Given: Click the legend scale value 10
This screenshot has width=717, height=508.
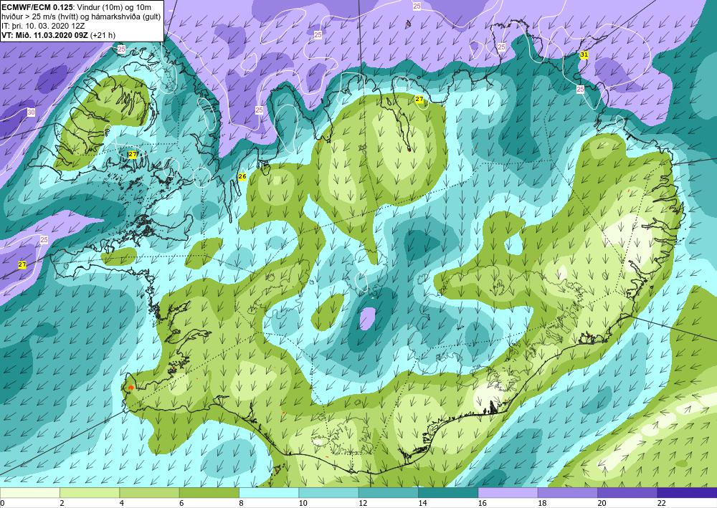Looking at the screenshot, I should 303,503.
